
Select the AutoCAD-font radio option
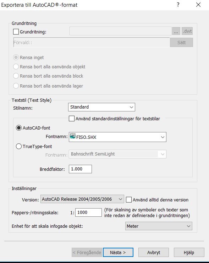click(19, 128)
